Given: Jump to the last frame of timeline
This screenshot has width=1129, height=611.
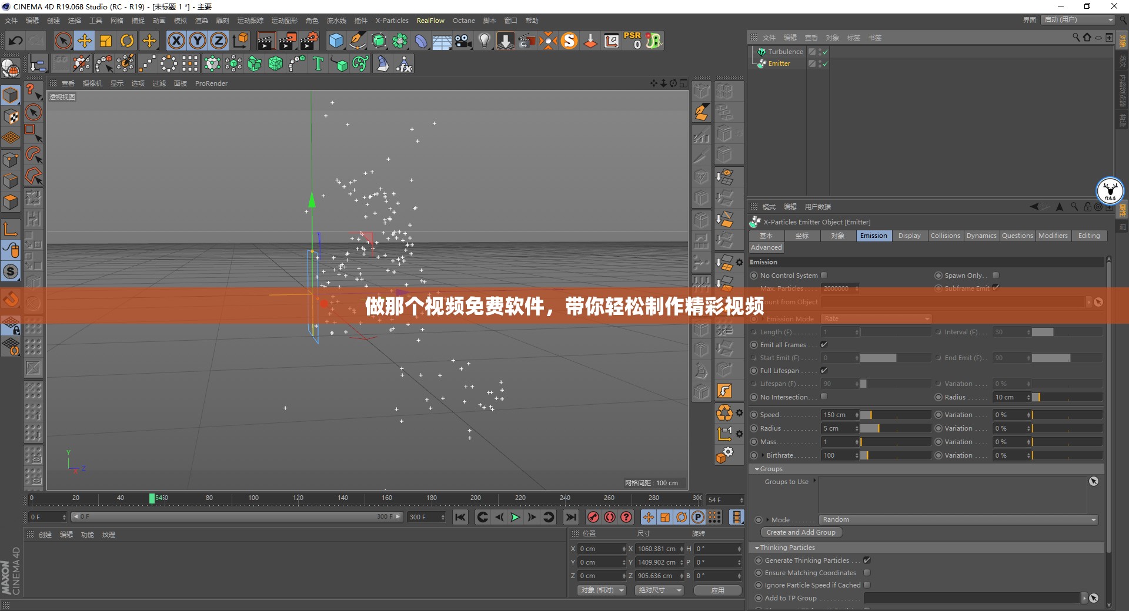Looking at the screenshot, I should coord(570,518).
